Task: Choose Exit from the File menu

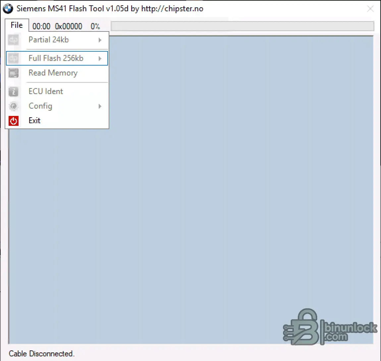Action: [x=57, y=121]
